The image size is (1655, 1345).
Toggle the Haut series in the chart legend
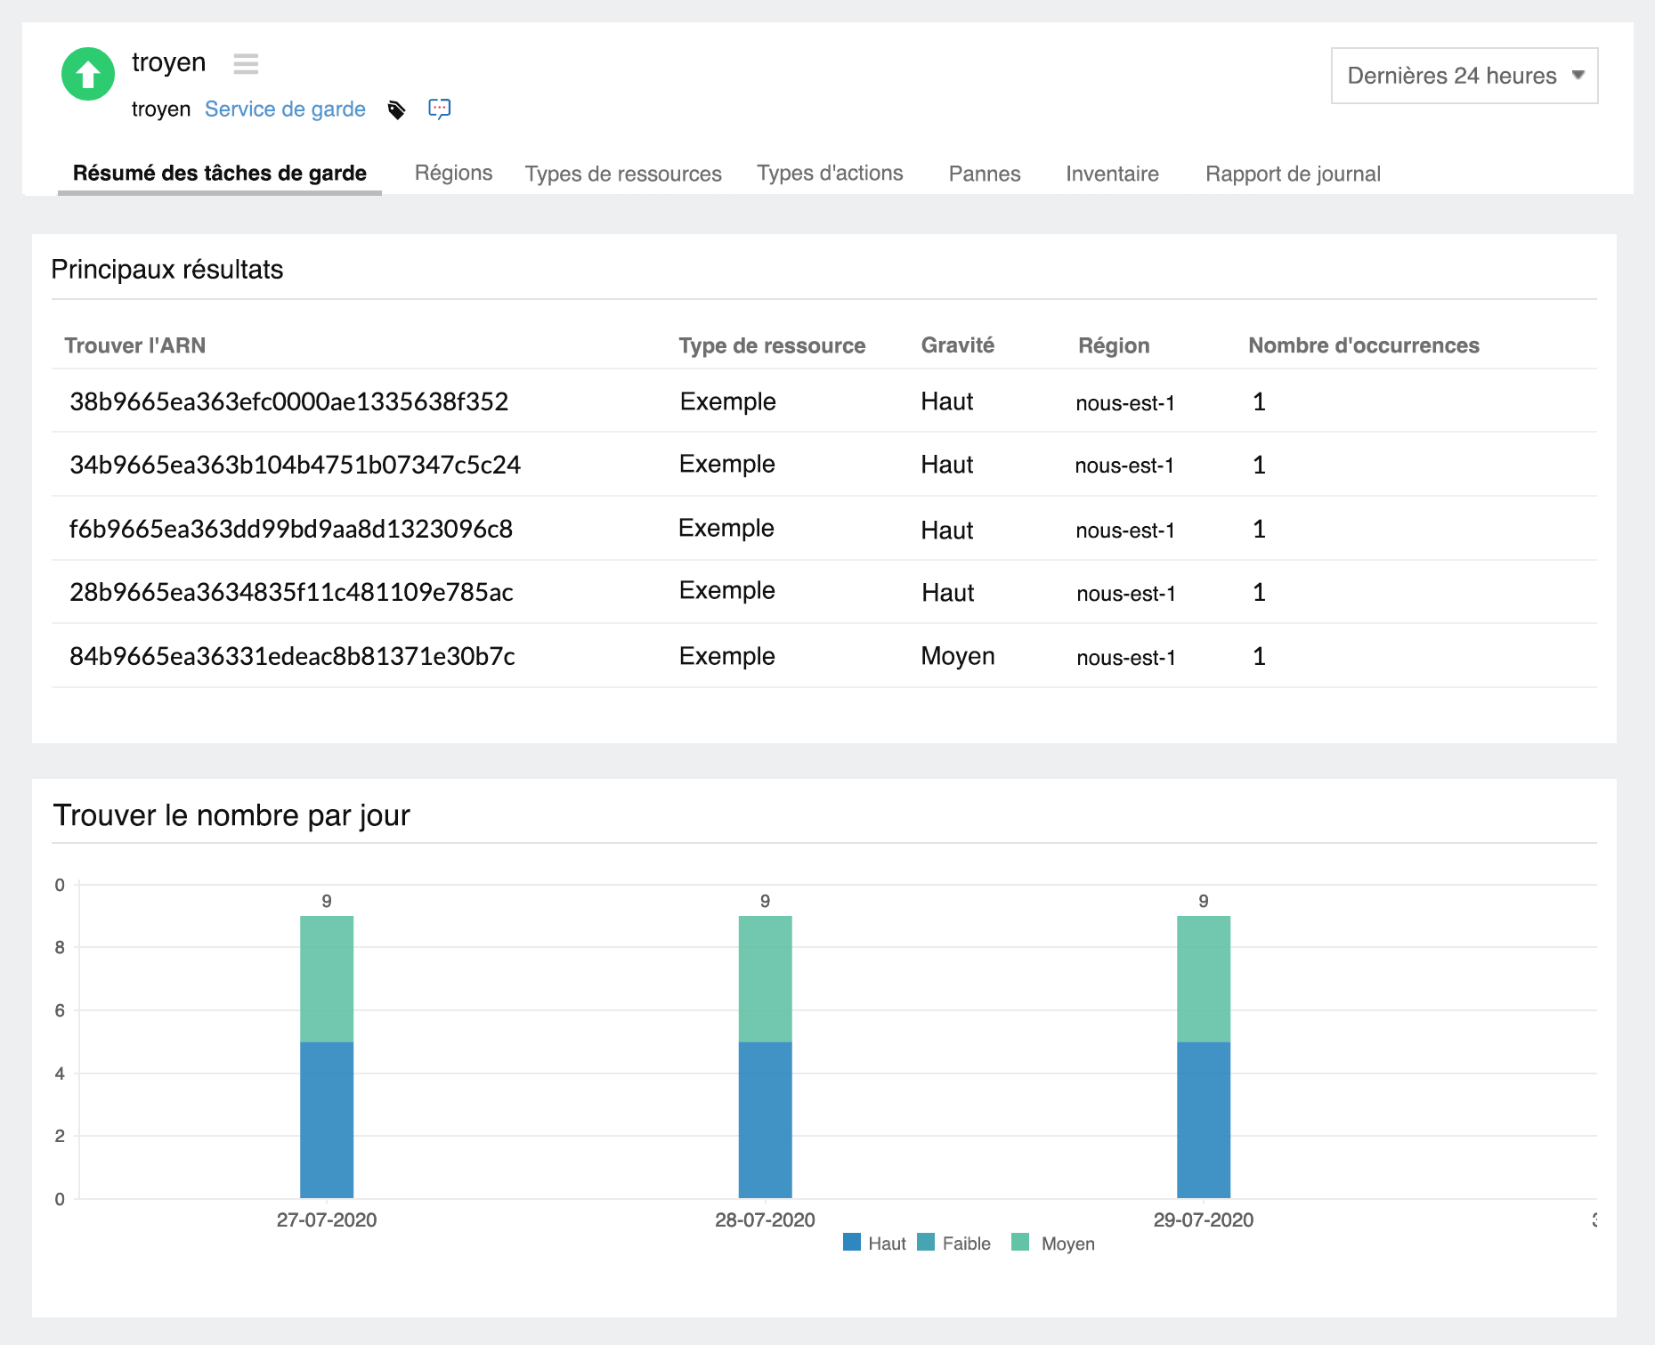[x=886, y=1243]
